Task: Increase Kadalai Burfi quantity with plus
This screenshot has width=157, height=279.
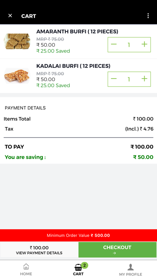Action: point(144,79)
